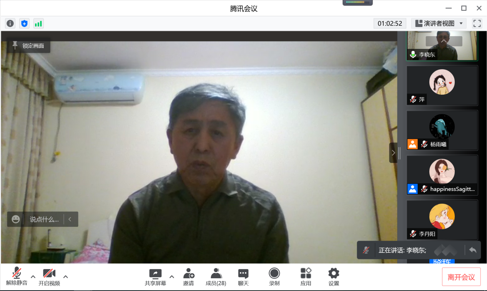Screen dimensions: 487x291
Task: Open the Members (成员) list
Action: click(216, 277)
